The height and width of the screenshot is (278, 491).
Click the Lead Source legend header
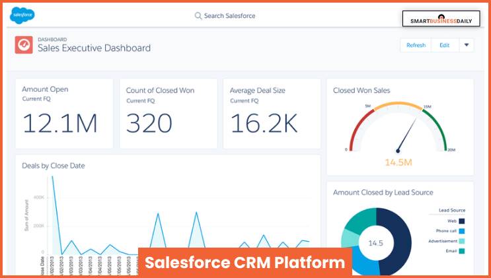452,210
